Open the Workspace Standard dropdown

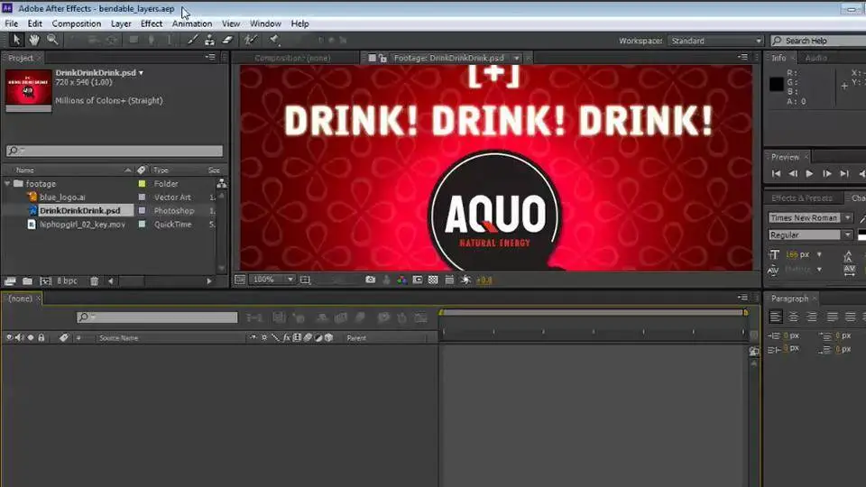pyautogui.click(x=714, y=41)
